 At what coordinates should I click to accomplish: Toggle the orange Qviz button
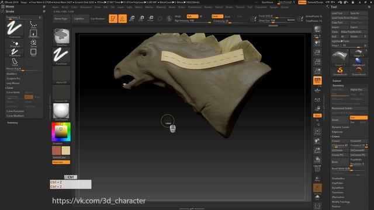(317, 116)
